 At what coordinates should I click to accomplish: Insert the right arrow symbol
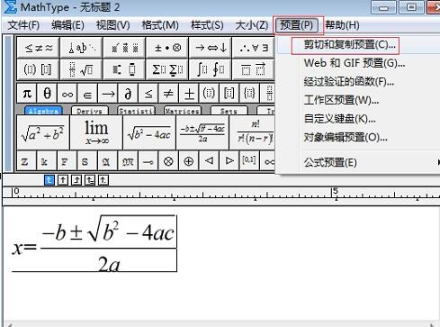click(108, 94)
